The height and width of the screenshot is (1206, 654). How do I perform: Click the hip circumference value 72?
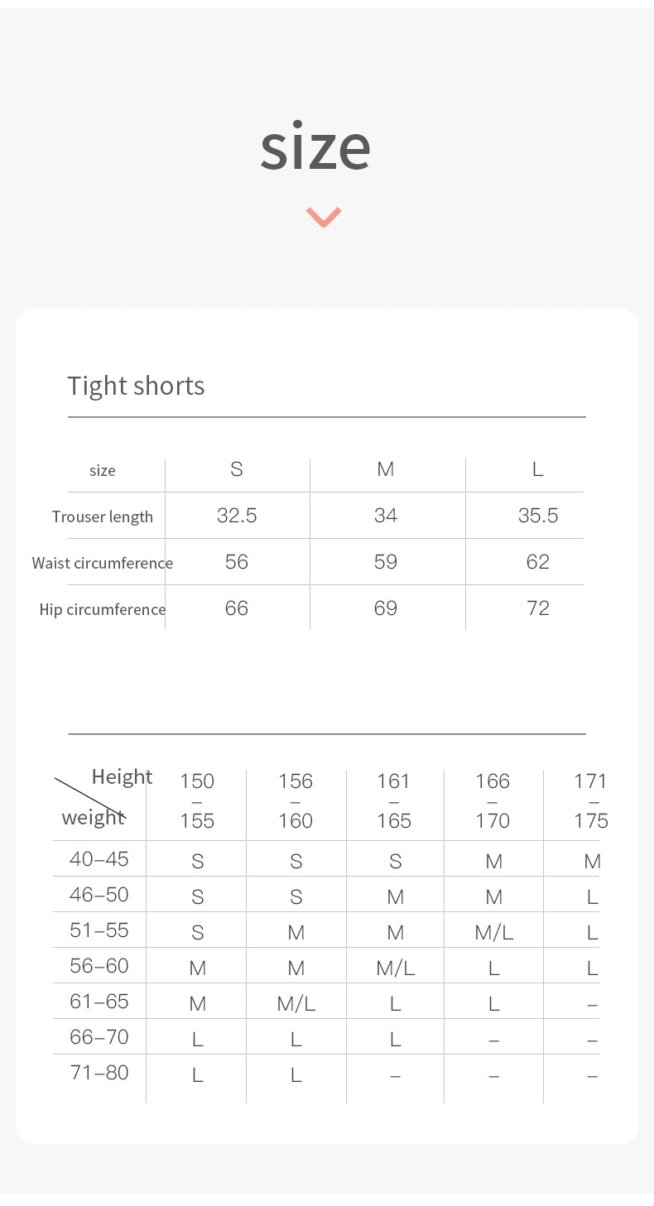click(538, 608)
